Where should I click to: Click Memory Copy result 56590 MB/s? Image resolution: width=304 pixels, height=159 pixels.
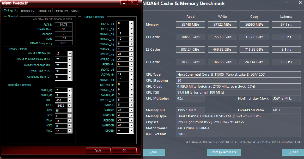(254, 25)
